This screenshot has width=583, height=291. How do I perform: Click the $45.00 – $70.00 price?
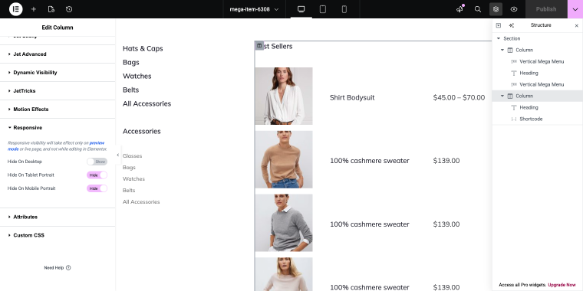point(459,97)
